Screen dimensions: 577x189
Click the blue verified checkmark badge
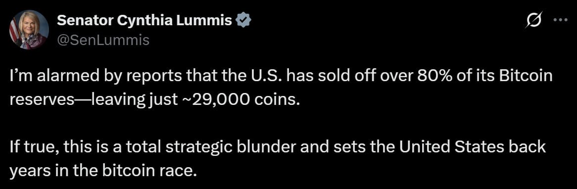point(243,22)
